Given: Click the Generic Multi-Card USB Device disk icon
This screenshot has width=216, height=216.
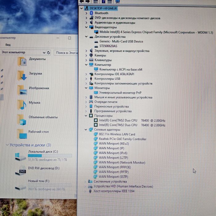Looking at the screenshot, I should [96, 42].
